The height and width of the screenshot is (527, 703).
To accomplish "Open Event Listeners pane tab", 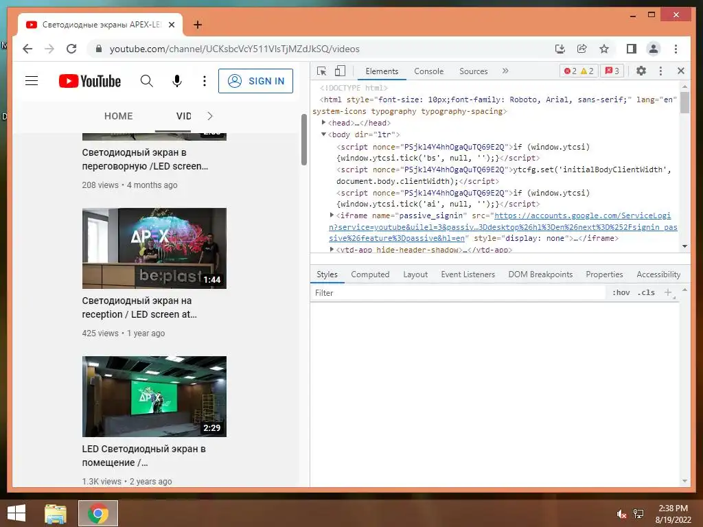I will coord(468,274).
